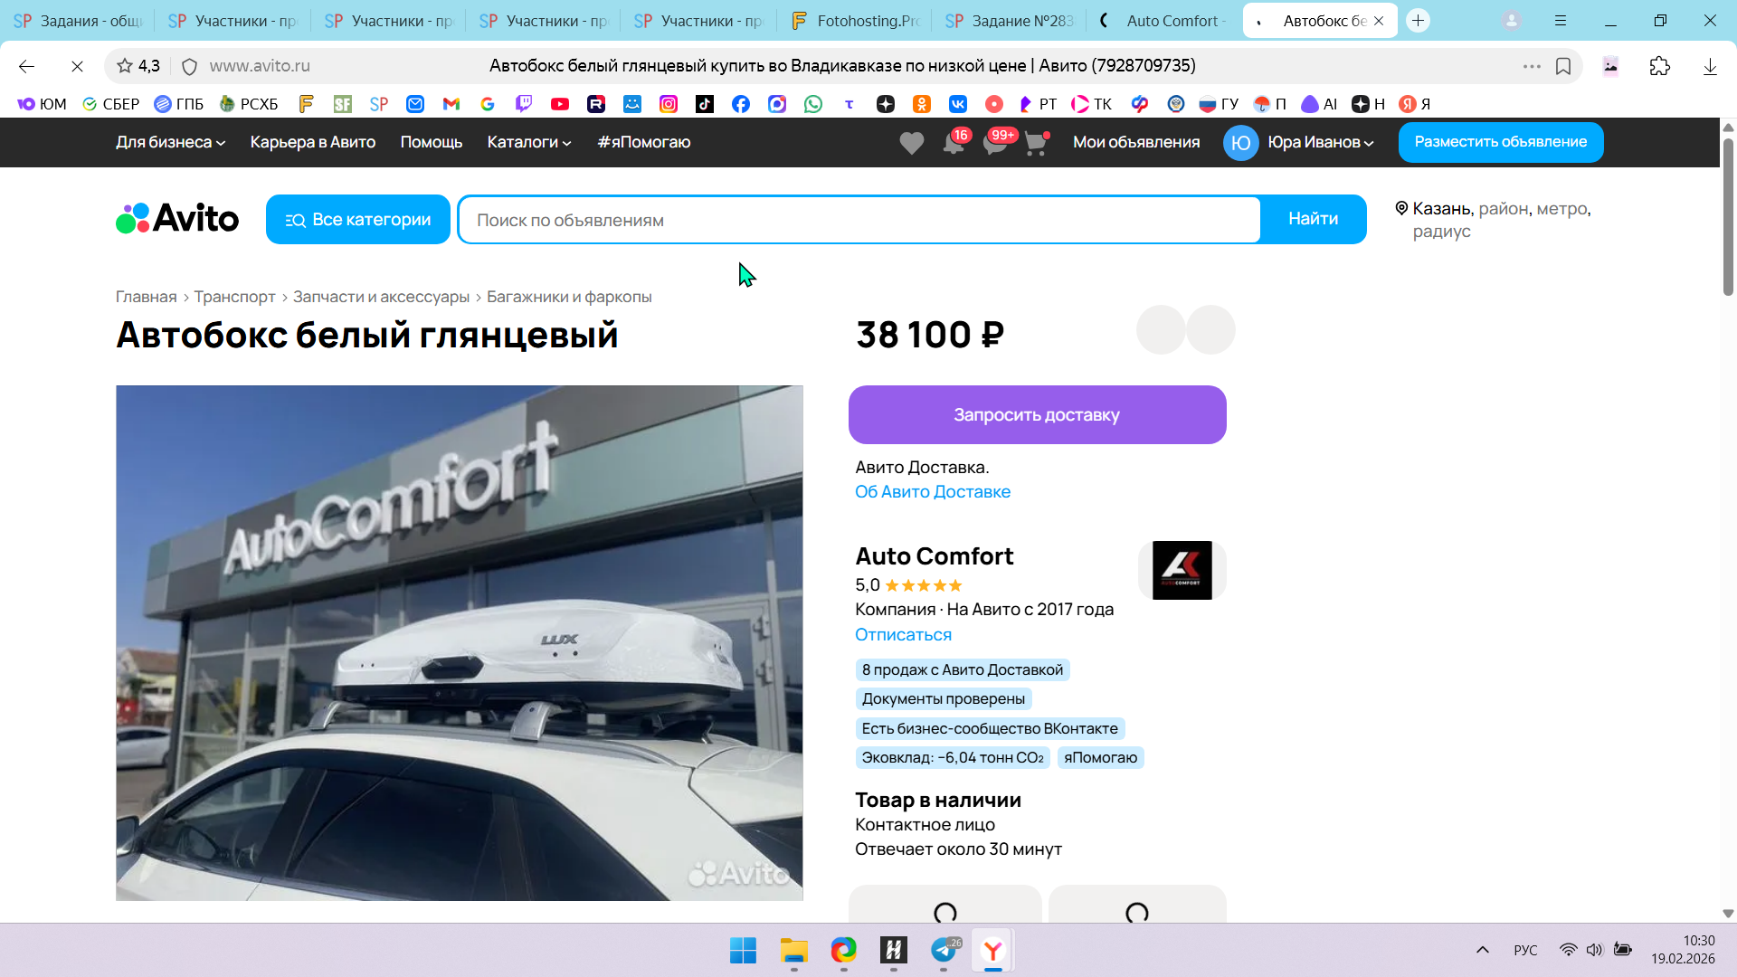Open the Юра Иванов profile dropdown
Image resolution: width=1737 pixels, height=977 pixels.
pos(1320,142)
